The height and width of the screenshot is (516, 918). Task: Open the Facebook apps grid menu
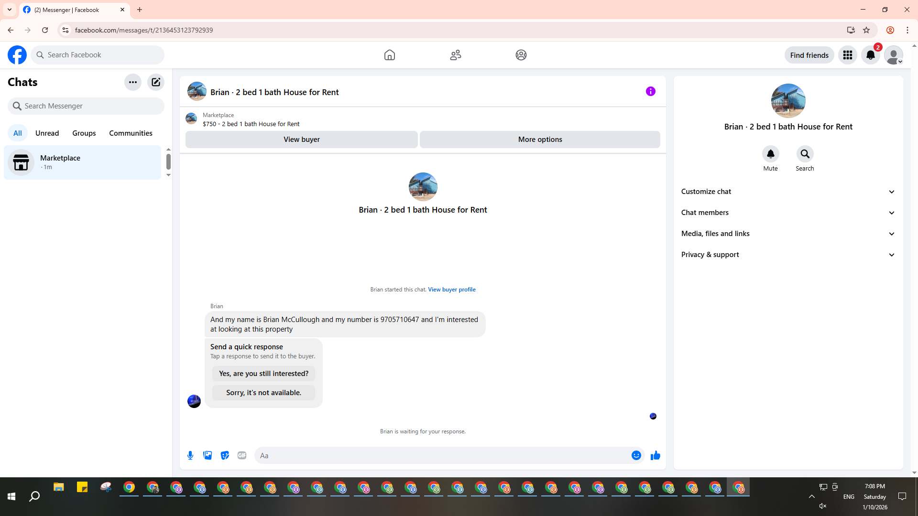click(848, 55)
